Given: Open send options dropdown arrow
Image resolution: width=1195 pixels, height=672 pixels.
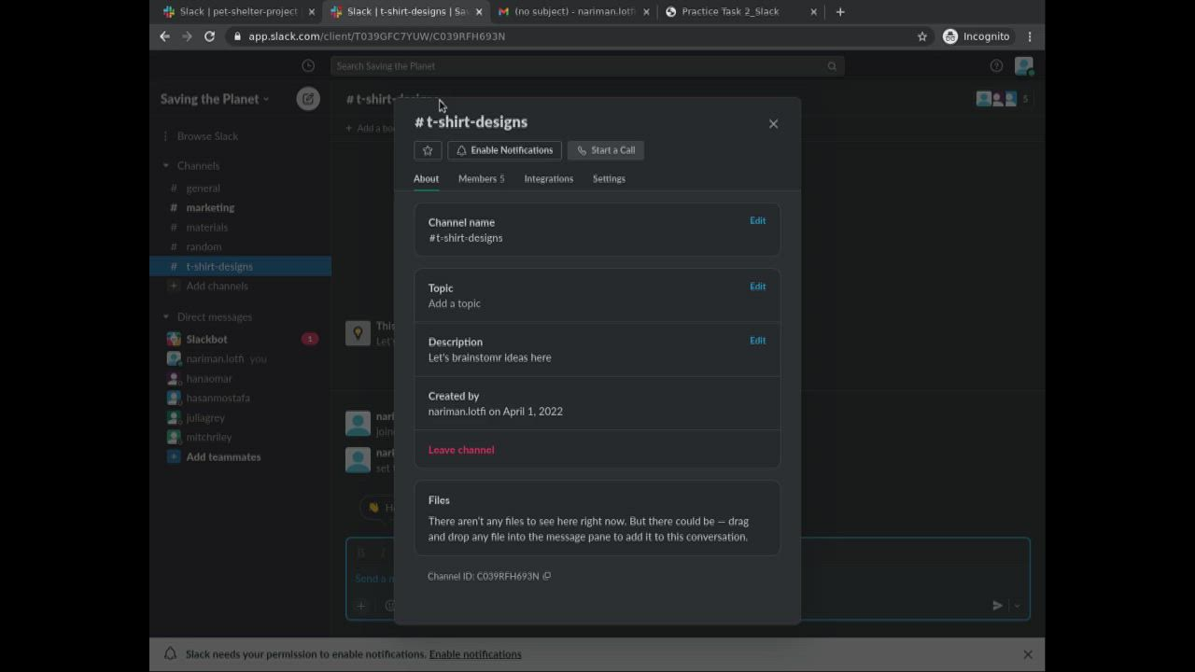Looking at the screenshot, I should click(x=1017, y=606).
